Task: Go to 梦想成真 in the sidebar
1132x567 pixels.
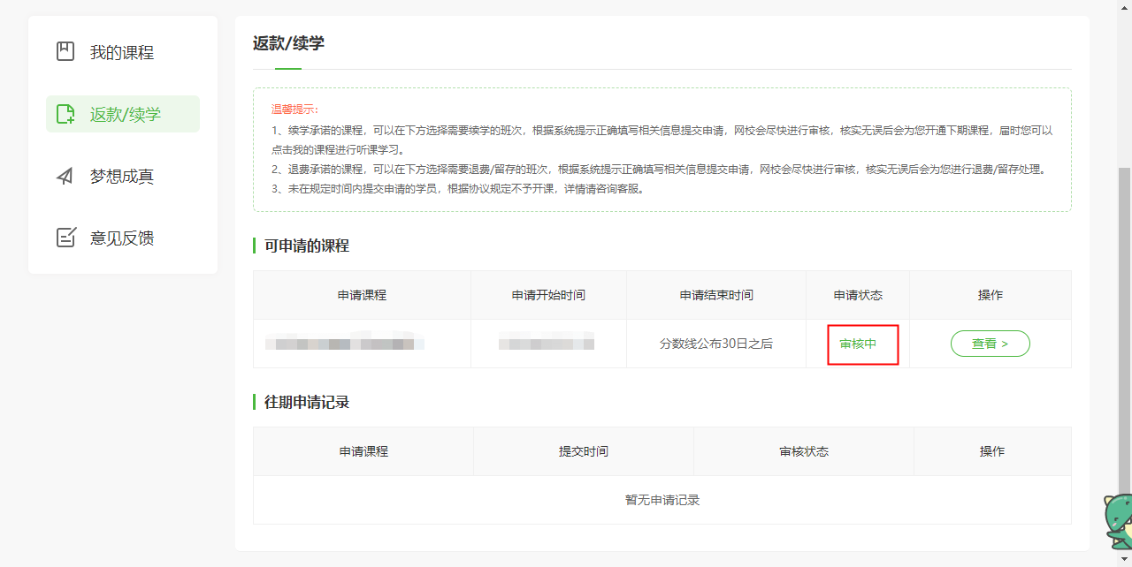Action: (x=122, y=176)
